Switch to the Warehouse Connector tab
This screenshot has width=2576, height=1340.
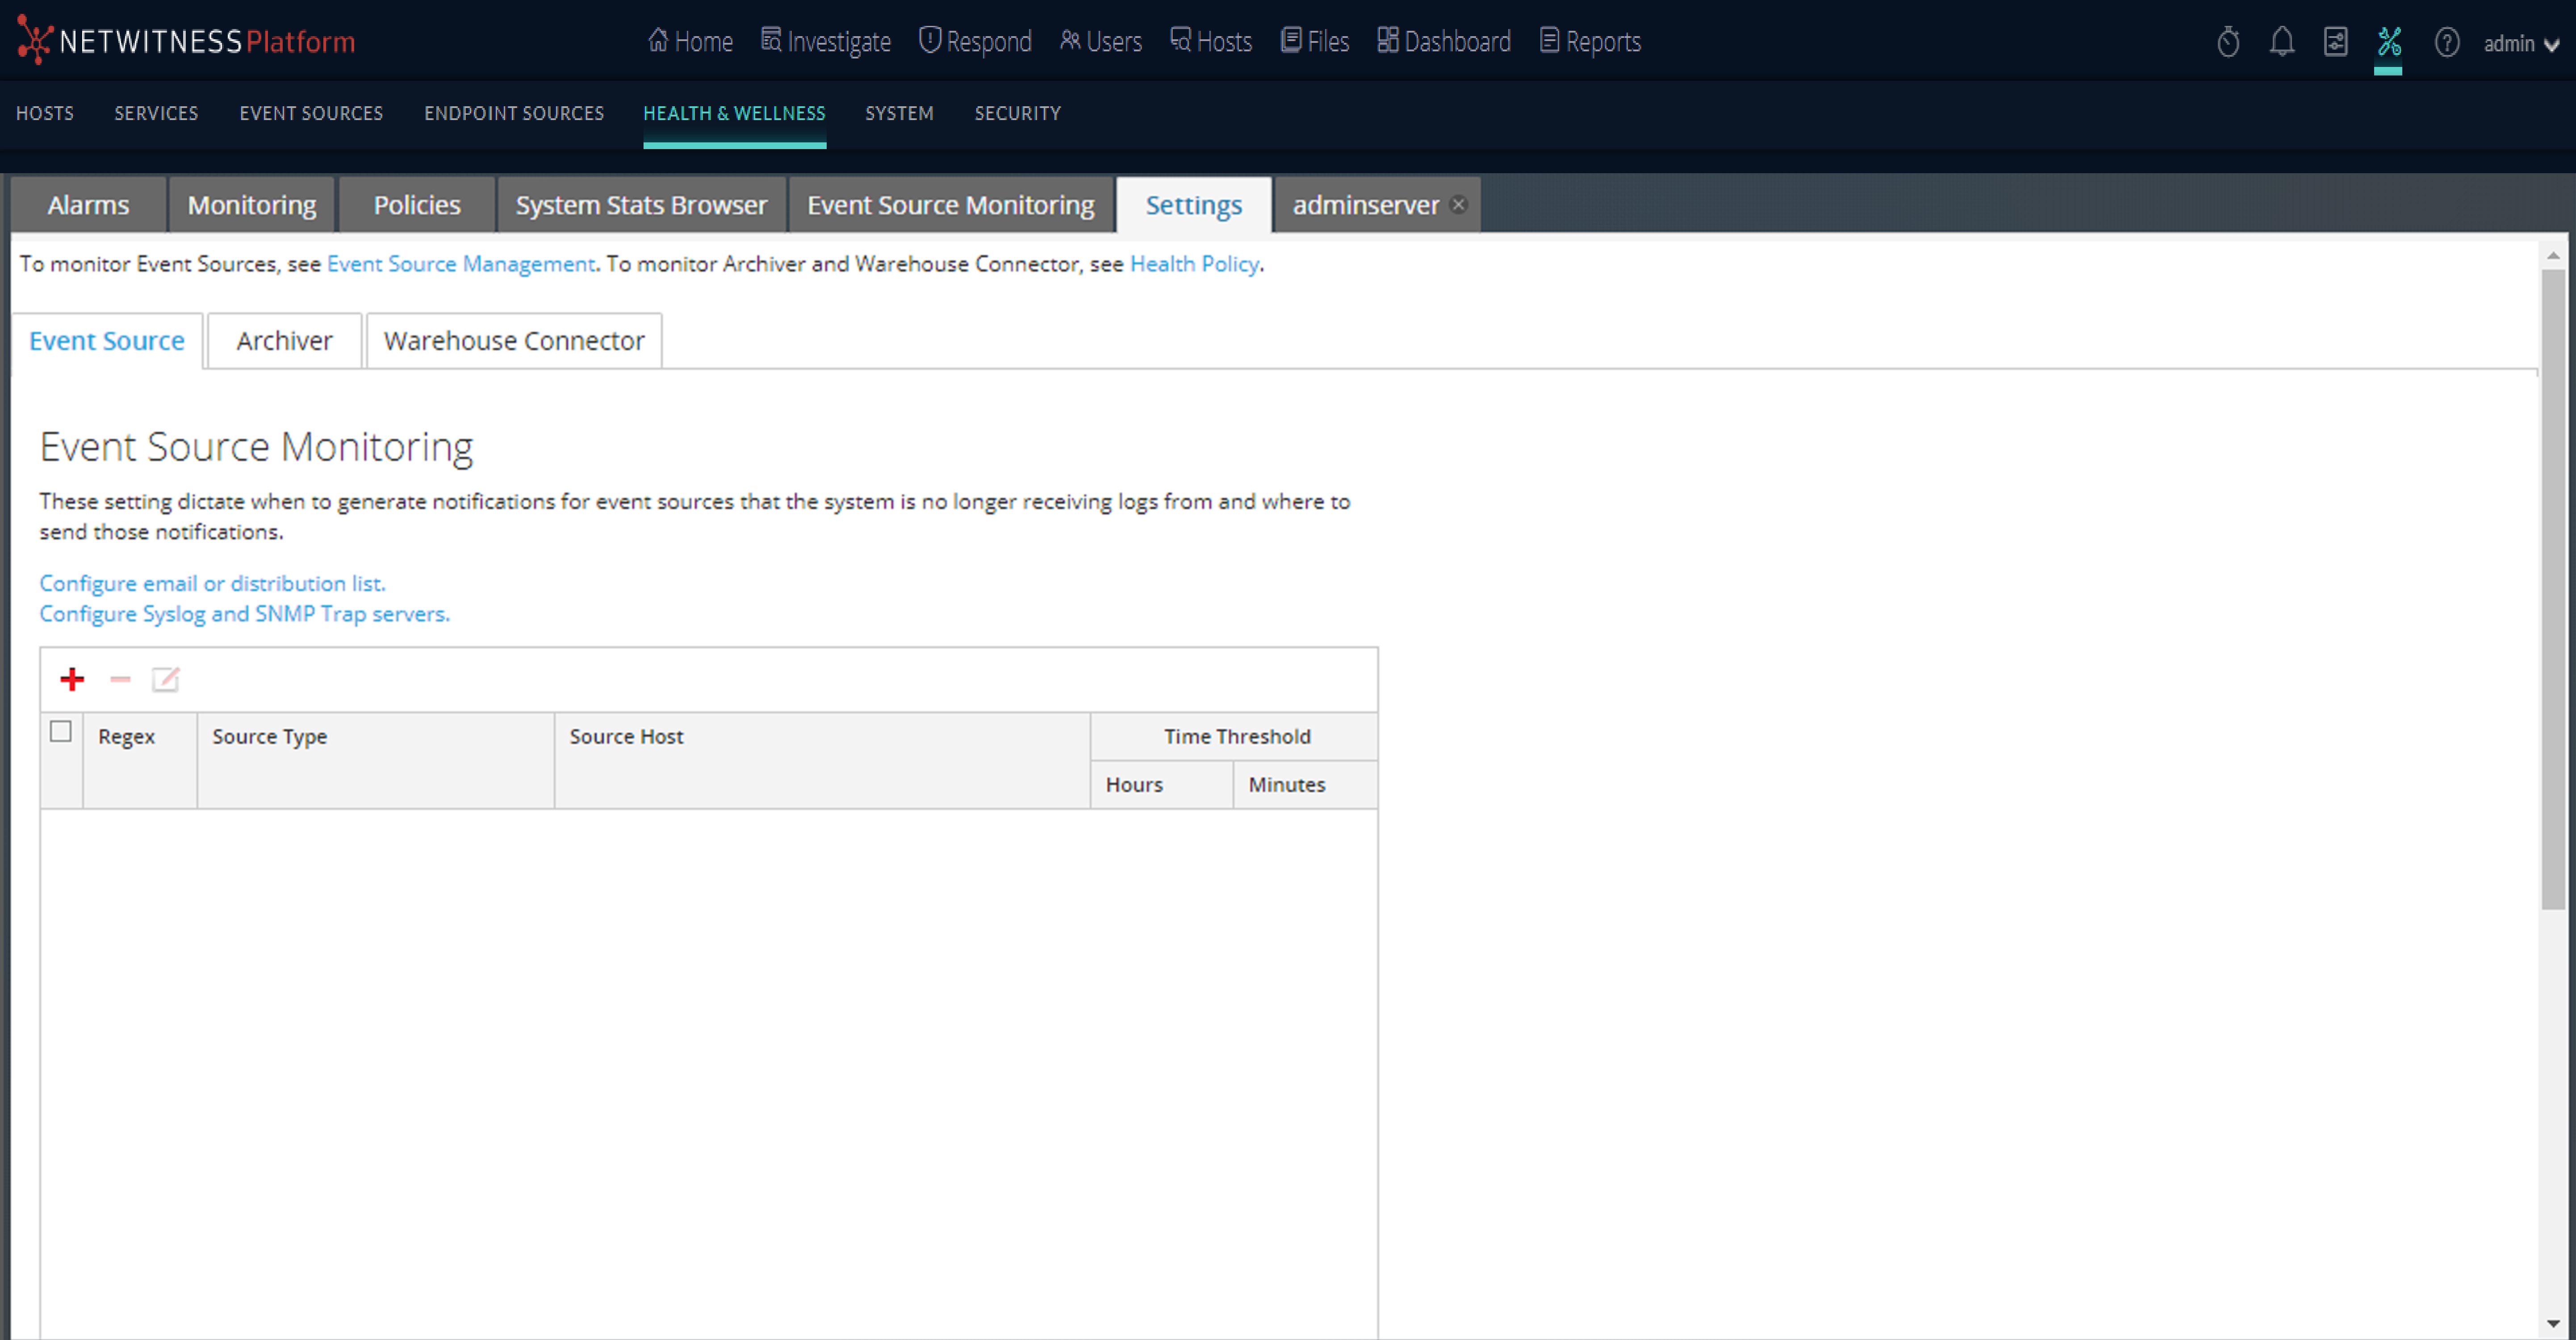(x=514, y=340)
